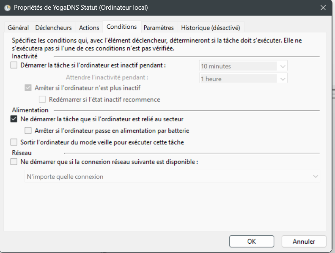
Task: Check 'Arrêter si l'ordinateur passe en alimentation par batterie'
Action: tap(28, 131)
